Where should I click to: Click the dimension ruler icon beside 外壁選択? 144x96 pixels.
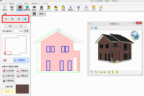[5, 60]
